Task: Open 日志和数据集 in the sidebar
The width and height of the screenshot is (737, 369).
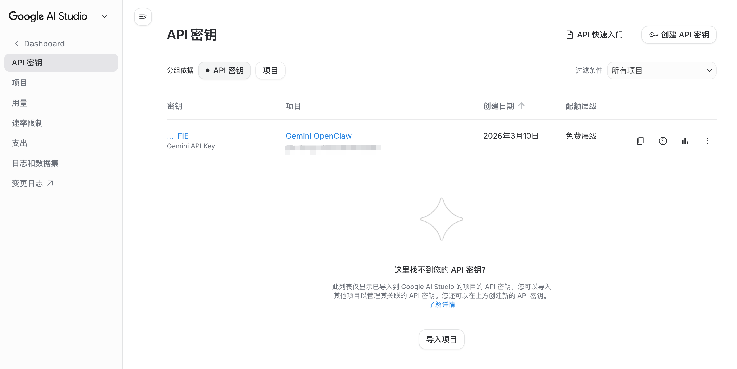Action: [x=35, y=163]
